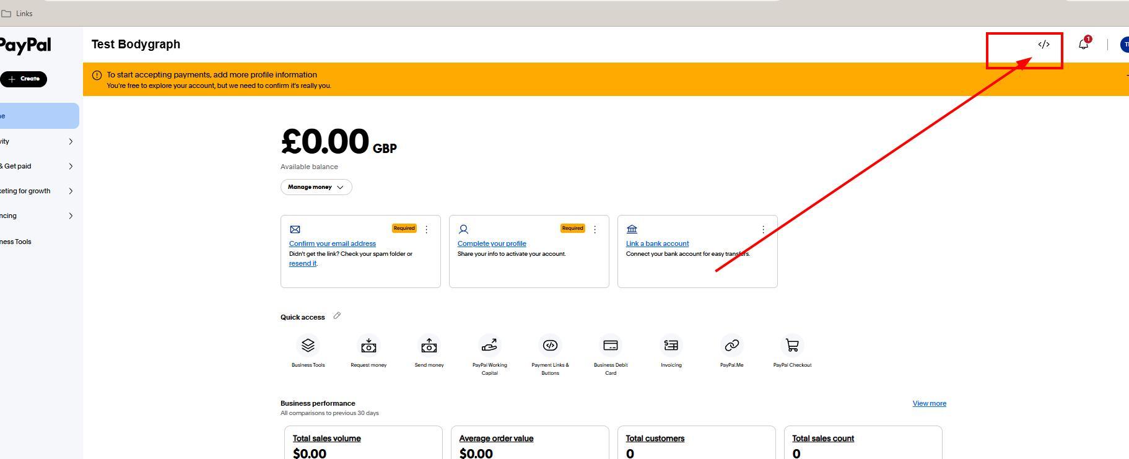Click the Business Tools quick access icon
Image resolution: width=1129 pixels, height=459 pixels.
(x=308, y=346)
